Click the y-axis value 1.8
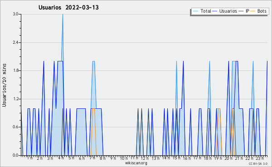Viewport: 272px width, 167px height. (x=15, y=70)
